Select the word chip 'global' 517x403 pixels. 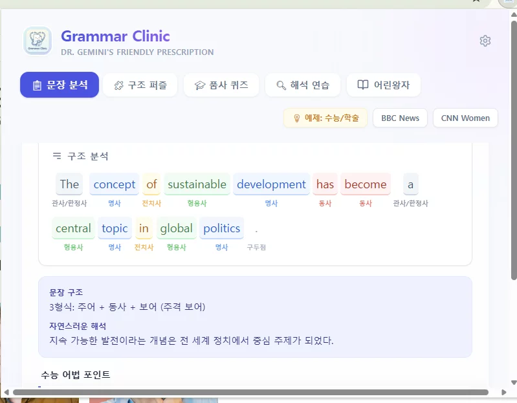click(x=177, y=228)
